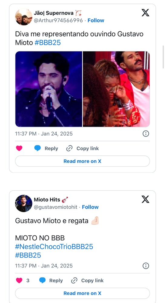Click the page scrollbar on right edge
Viewport: 165px width, 303px height.
163,57
